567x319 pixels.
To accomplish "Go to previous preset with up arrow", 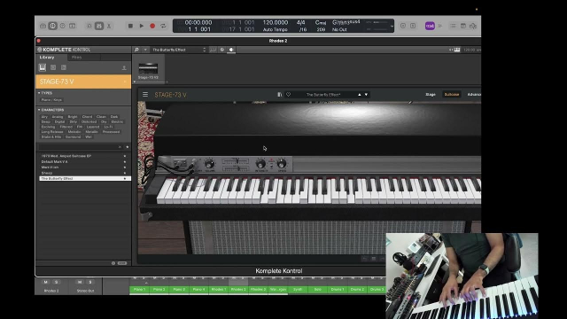I will point(360,95).
